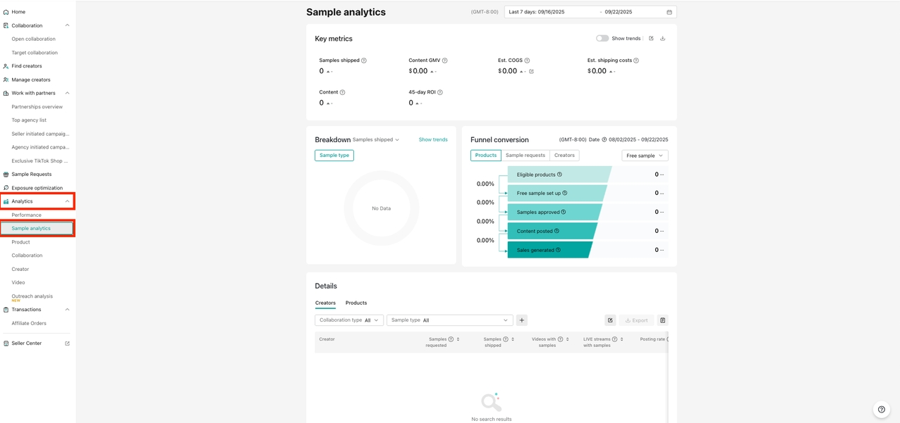
Task: Open the Collaboration type filter dropdown
Action: (x=349, y=320)
